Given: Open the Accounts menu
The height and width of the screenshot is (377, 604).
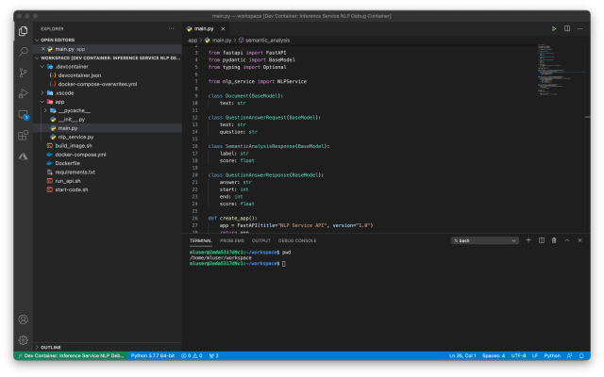Looking at the screenshot, I should coord(23,320).
